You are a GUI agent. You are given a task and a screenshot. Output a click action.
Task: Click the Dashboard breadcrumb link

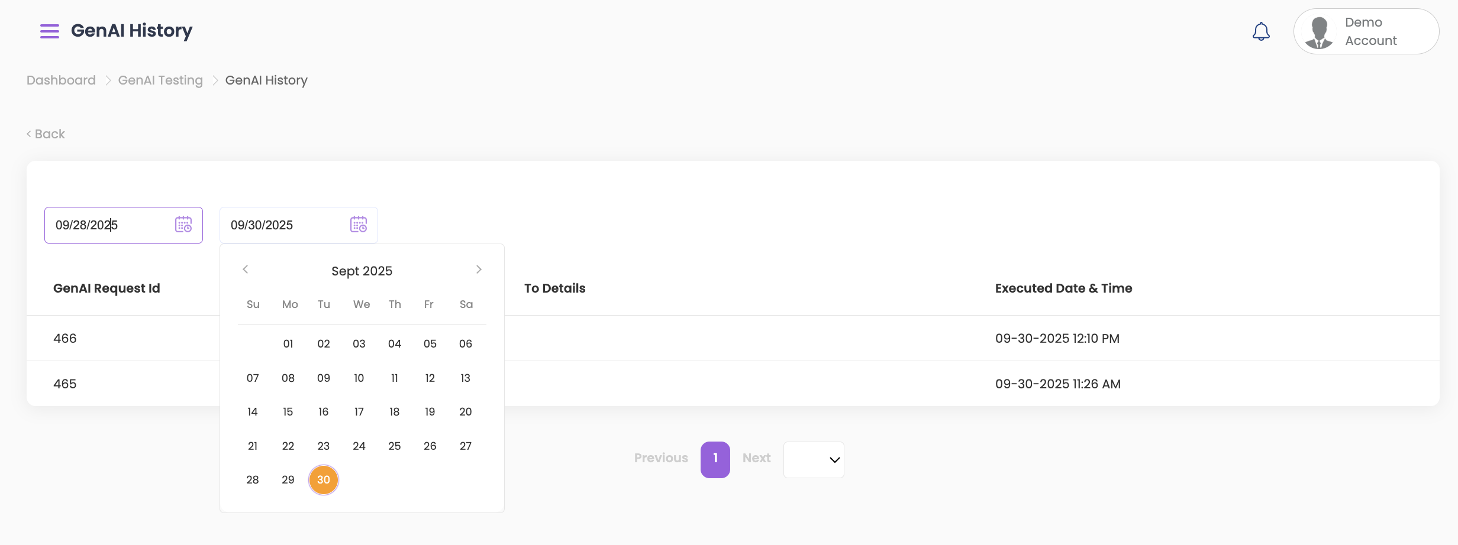[61, 80]
